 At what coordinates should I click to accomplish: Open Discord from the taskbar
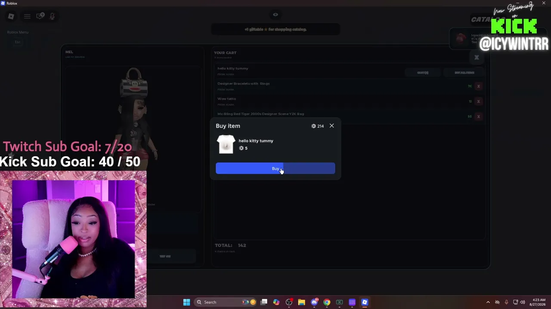314,302
